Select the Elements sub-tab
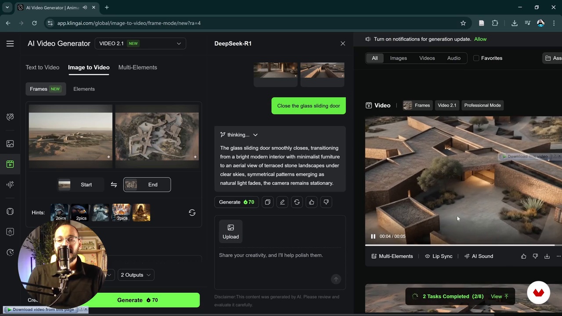562x316 pixels. [x=84, y=89]
